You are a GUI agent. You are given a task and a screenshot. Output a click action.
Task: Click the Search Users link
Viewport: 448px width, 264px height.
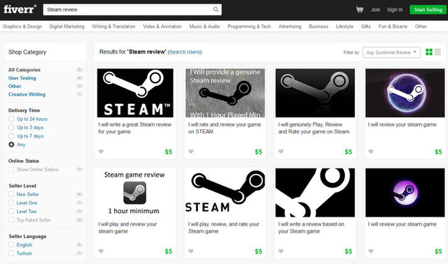[185, 52]
